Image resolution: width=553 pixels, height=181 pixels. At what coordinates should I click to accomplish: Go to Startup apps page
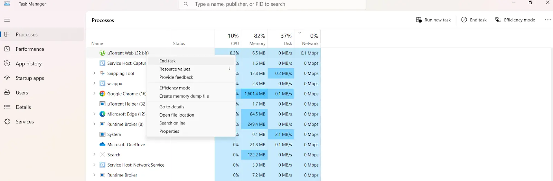coord(43,78)
